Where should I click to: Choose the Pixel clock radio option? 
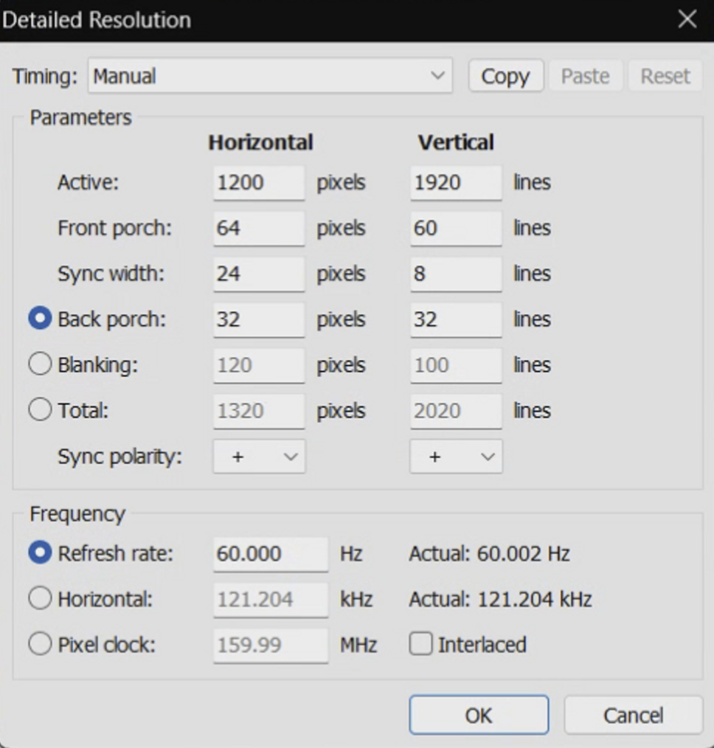coord(40,644)
